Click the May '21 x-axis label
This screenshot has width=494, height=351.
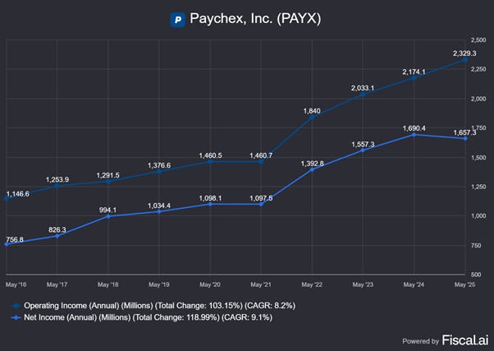(x=261, y=284)
